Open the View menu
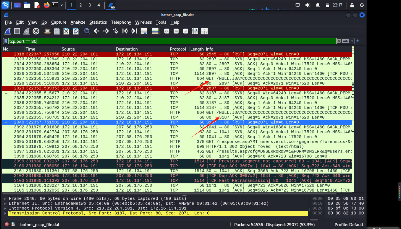Screen dimensions: 401x229 [32, 22]
